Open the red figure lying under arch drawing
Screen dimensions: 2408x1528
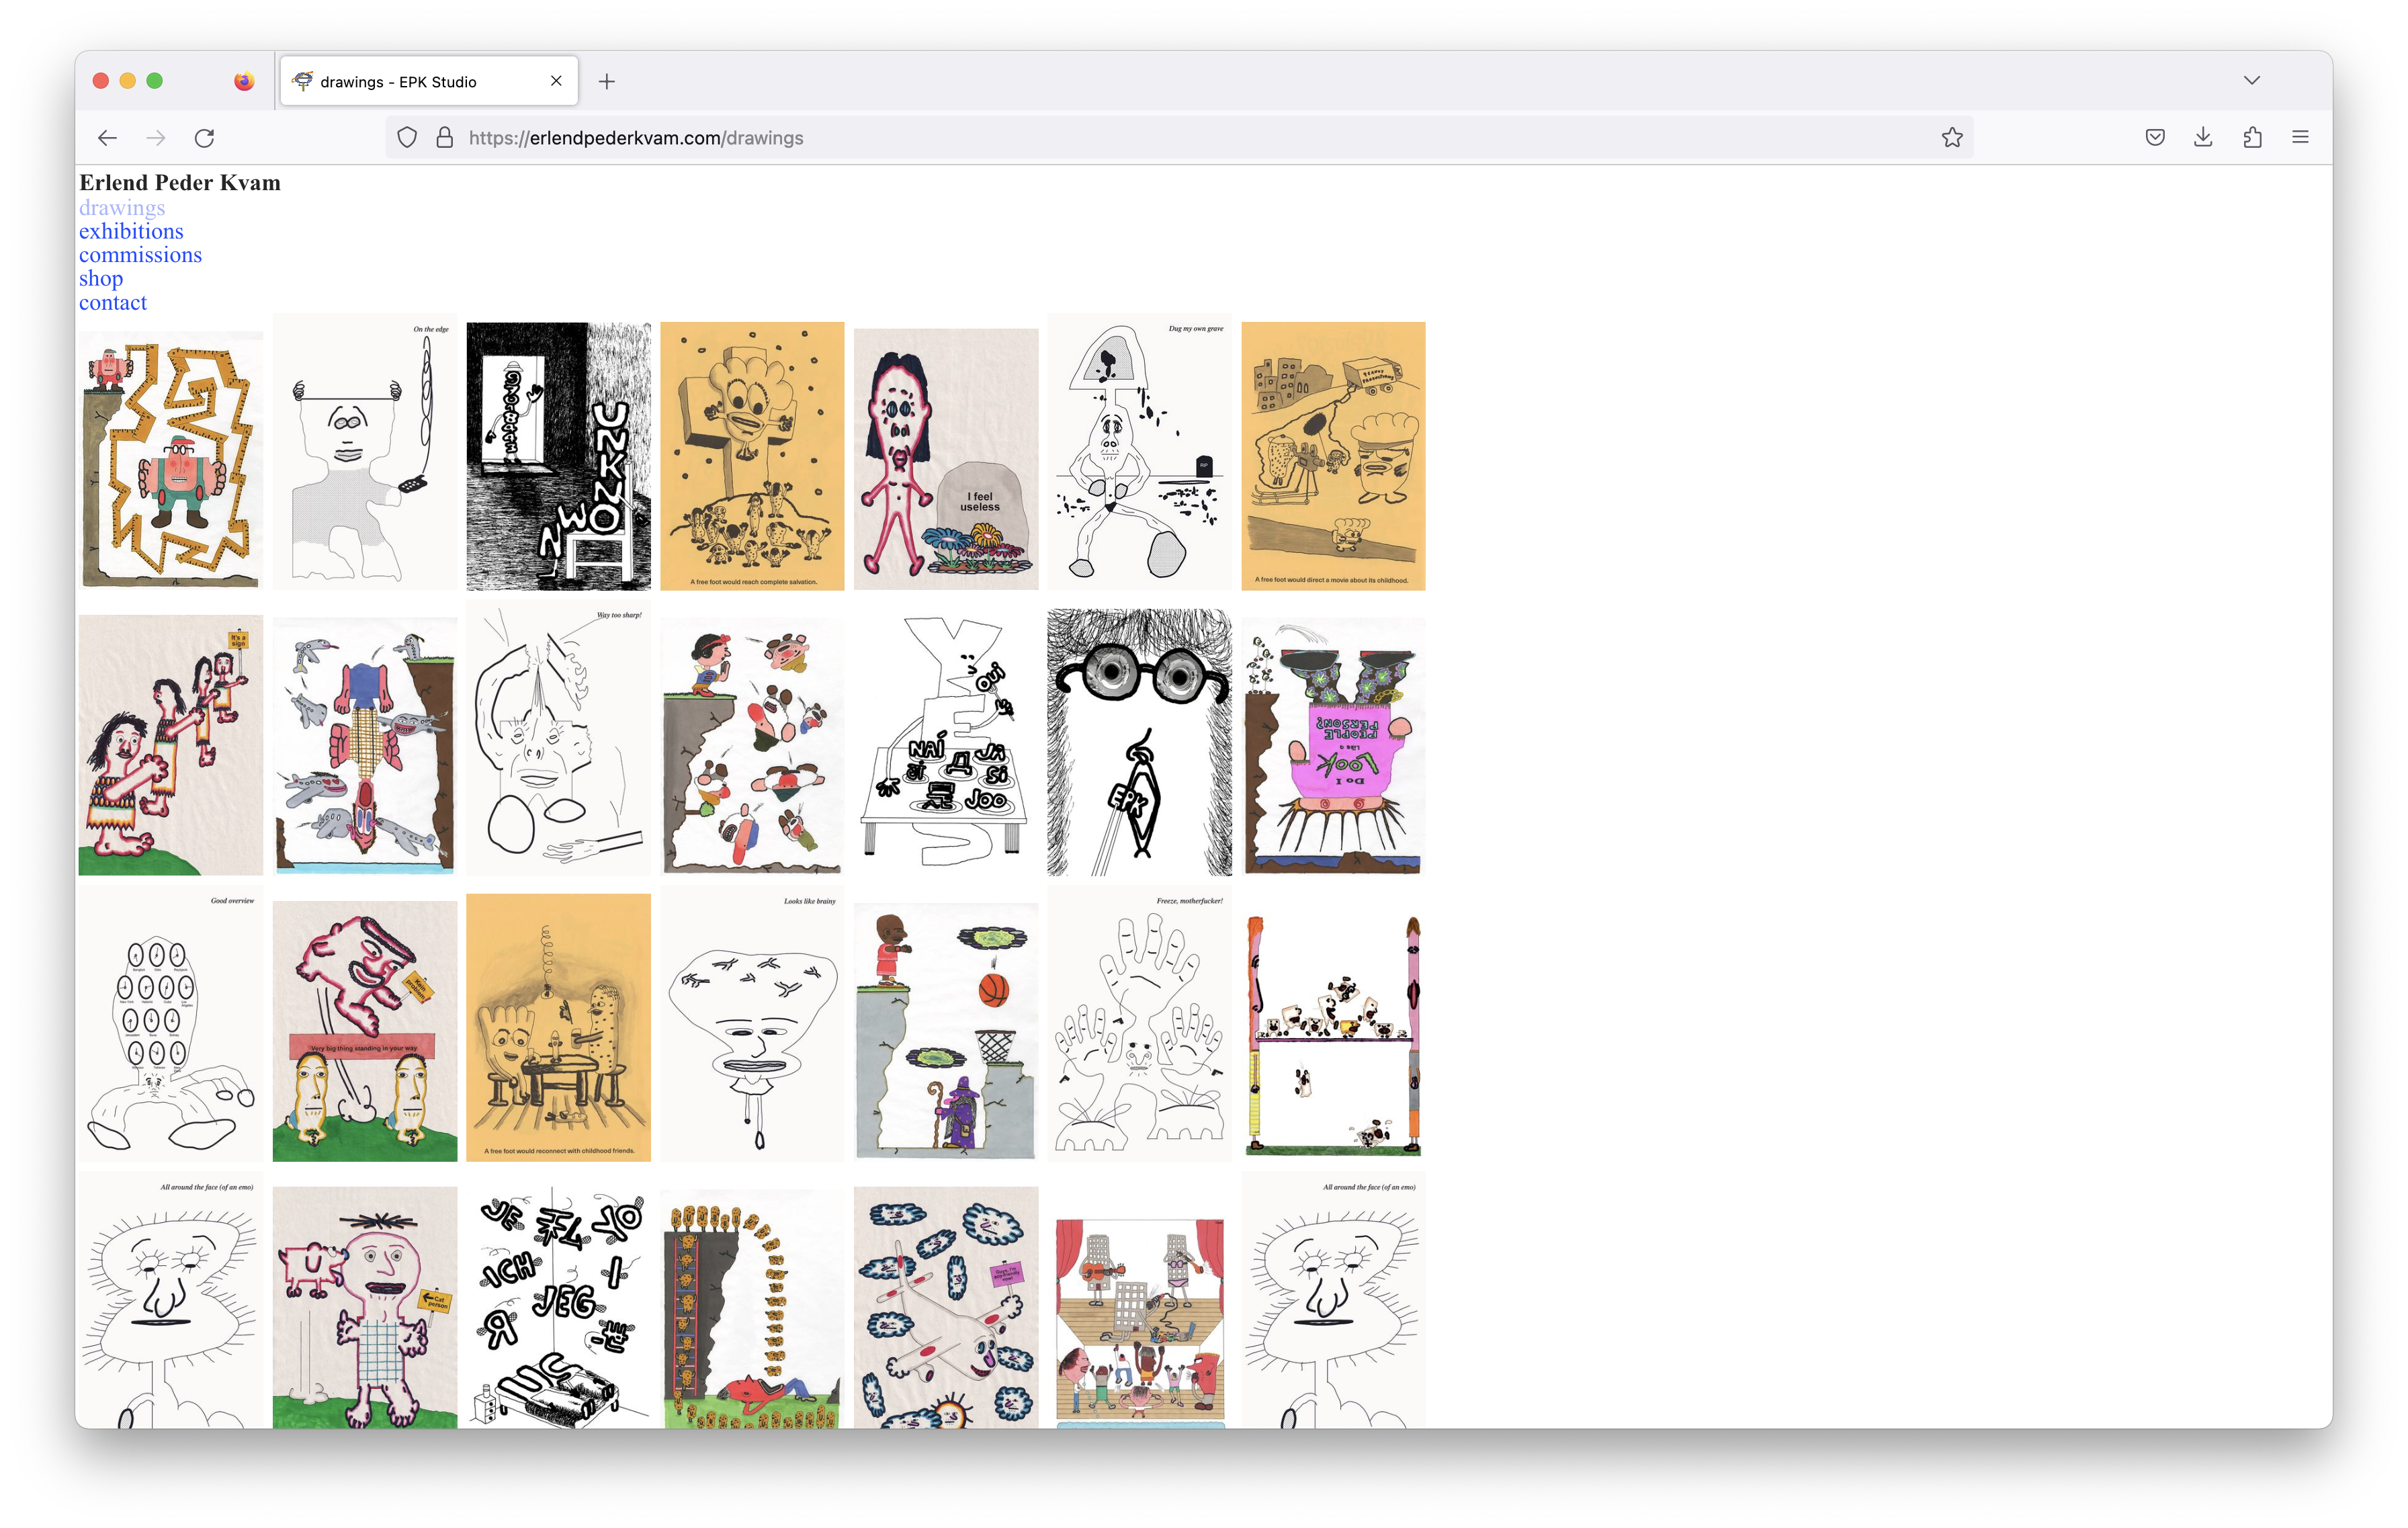[753, 1309]
